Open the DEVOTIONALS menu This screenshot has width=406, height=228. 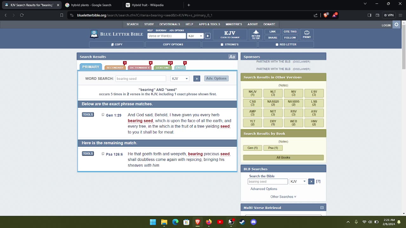pyautogui.click(x=170, y=24)
